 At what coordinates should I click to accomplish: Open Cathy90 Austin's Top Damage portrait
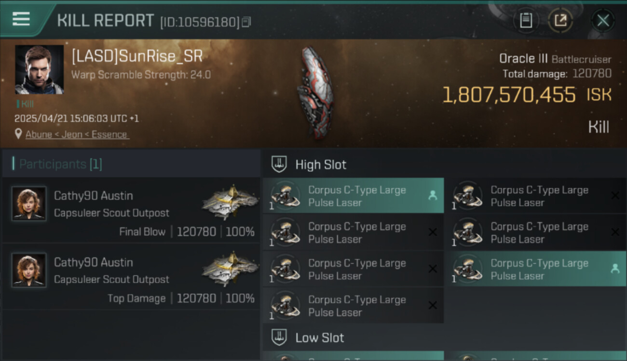pos(29,270)
